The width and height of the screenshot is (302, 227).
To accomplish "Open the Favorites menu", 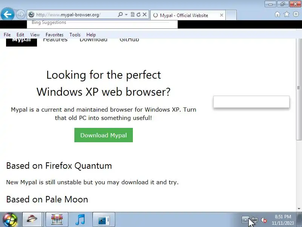I will (54, 35).
